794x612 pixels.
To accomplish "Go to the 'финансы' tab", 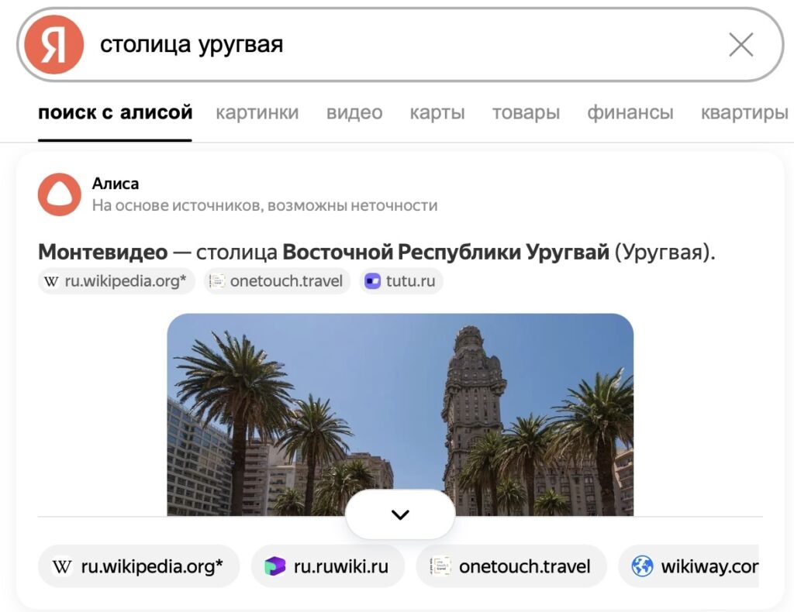I will (630, 112).
